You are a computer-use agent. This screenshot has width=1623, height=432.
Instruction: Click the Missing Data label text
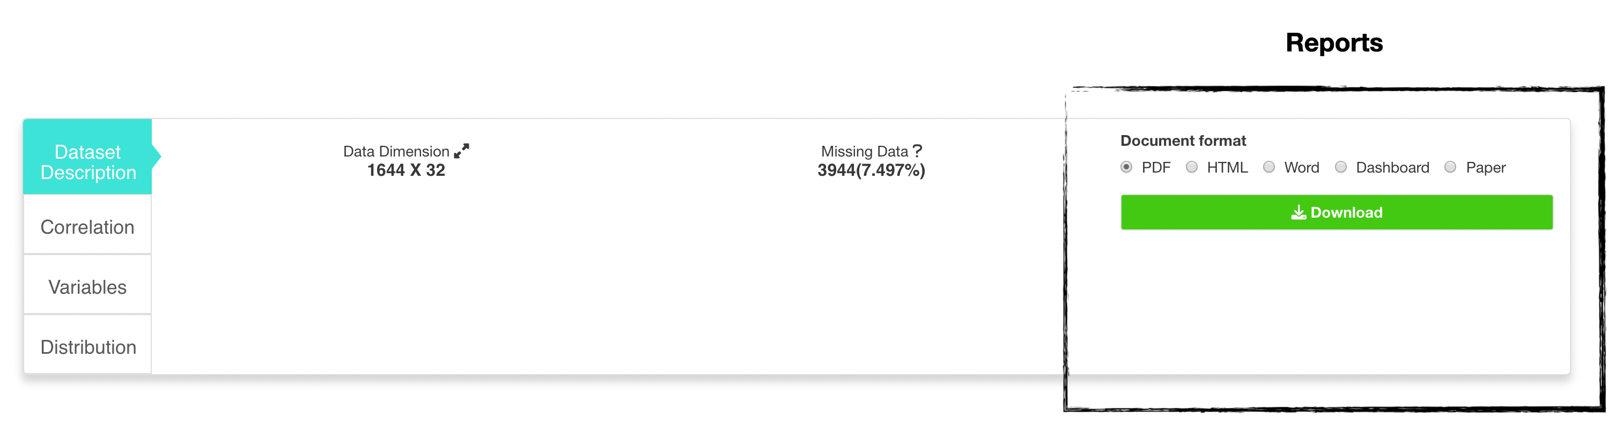pos(865,151)
